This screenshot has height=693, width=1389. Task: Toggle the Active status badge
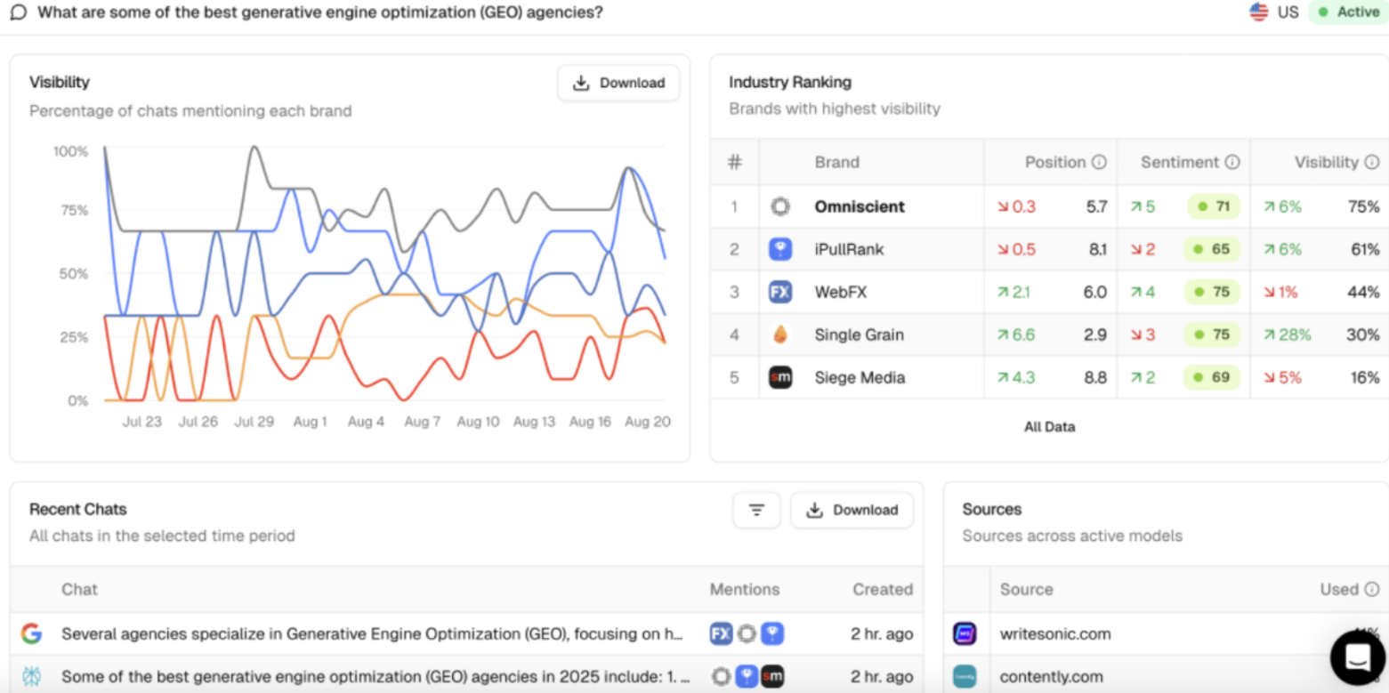click(1348, 12)
